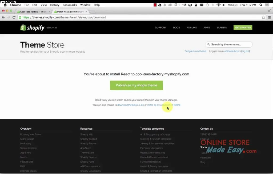Open FORUMS in the Shopify header

tap(192, 28)
